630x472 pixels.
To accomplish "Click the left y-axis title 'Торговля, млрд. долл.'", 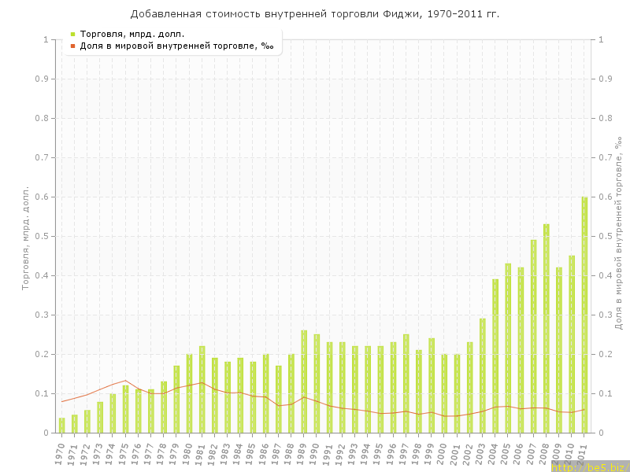I will pos(25,238).
